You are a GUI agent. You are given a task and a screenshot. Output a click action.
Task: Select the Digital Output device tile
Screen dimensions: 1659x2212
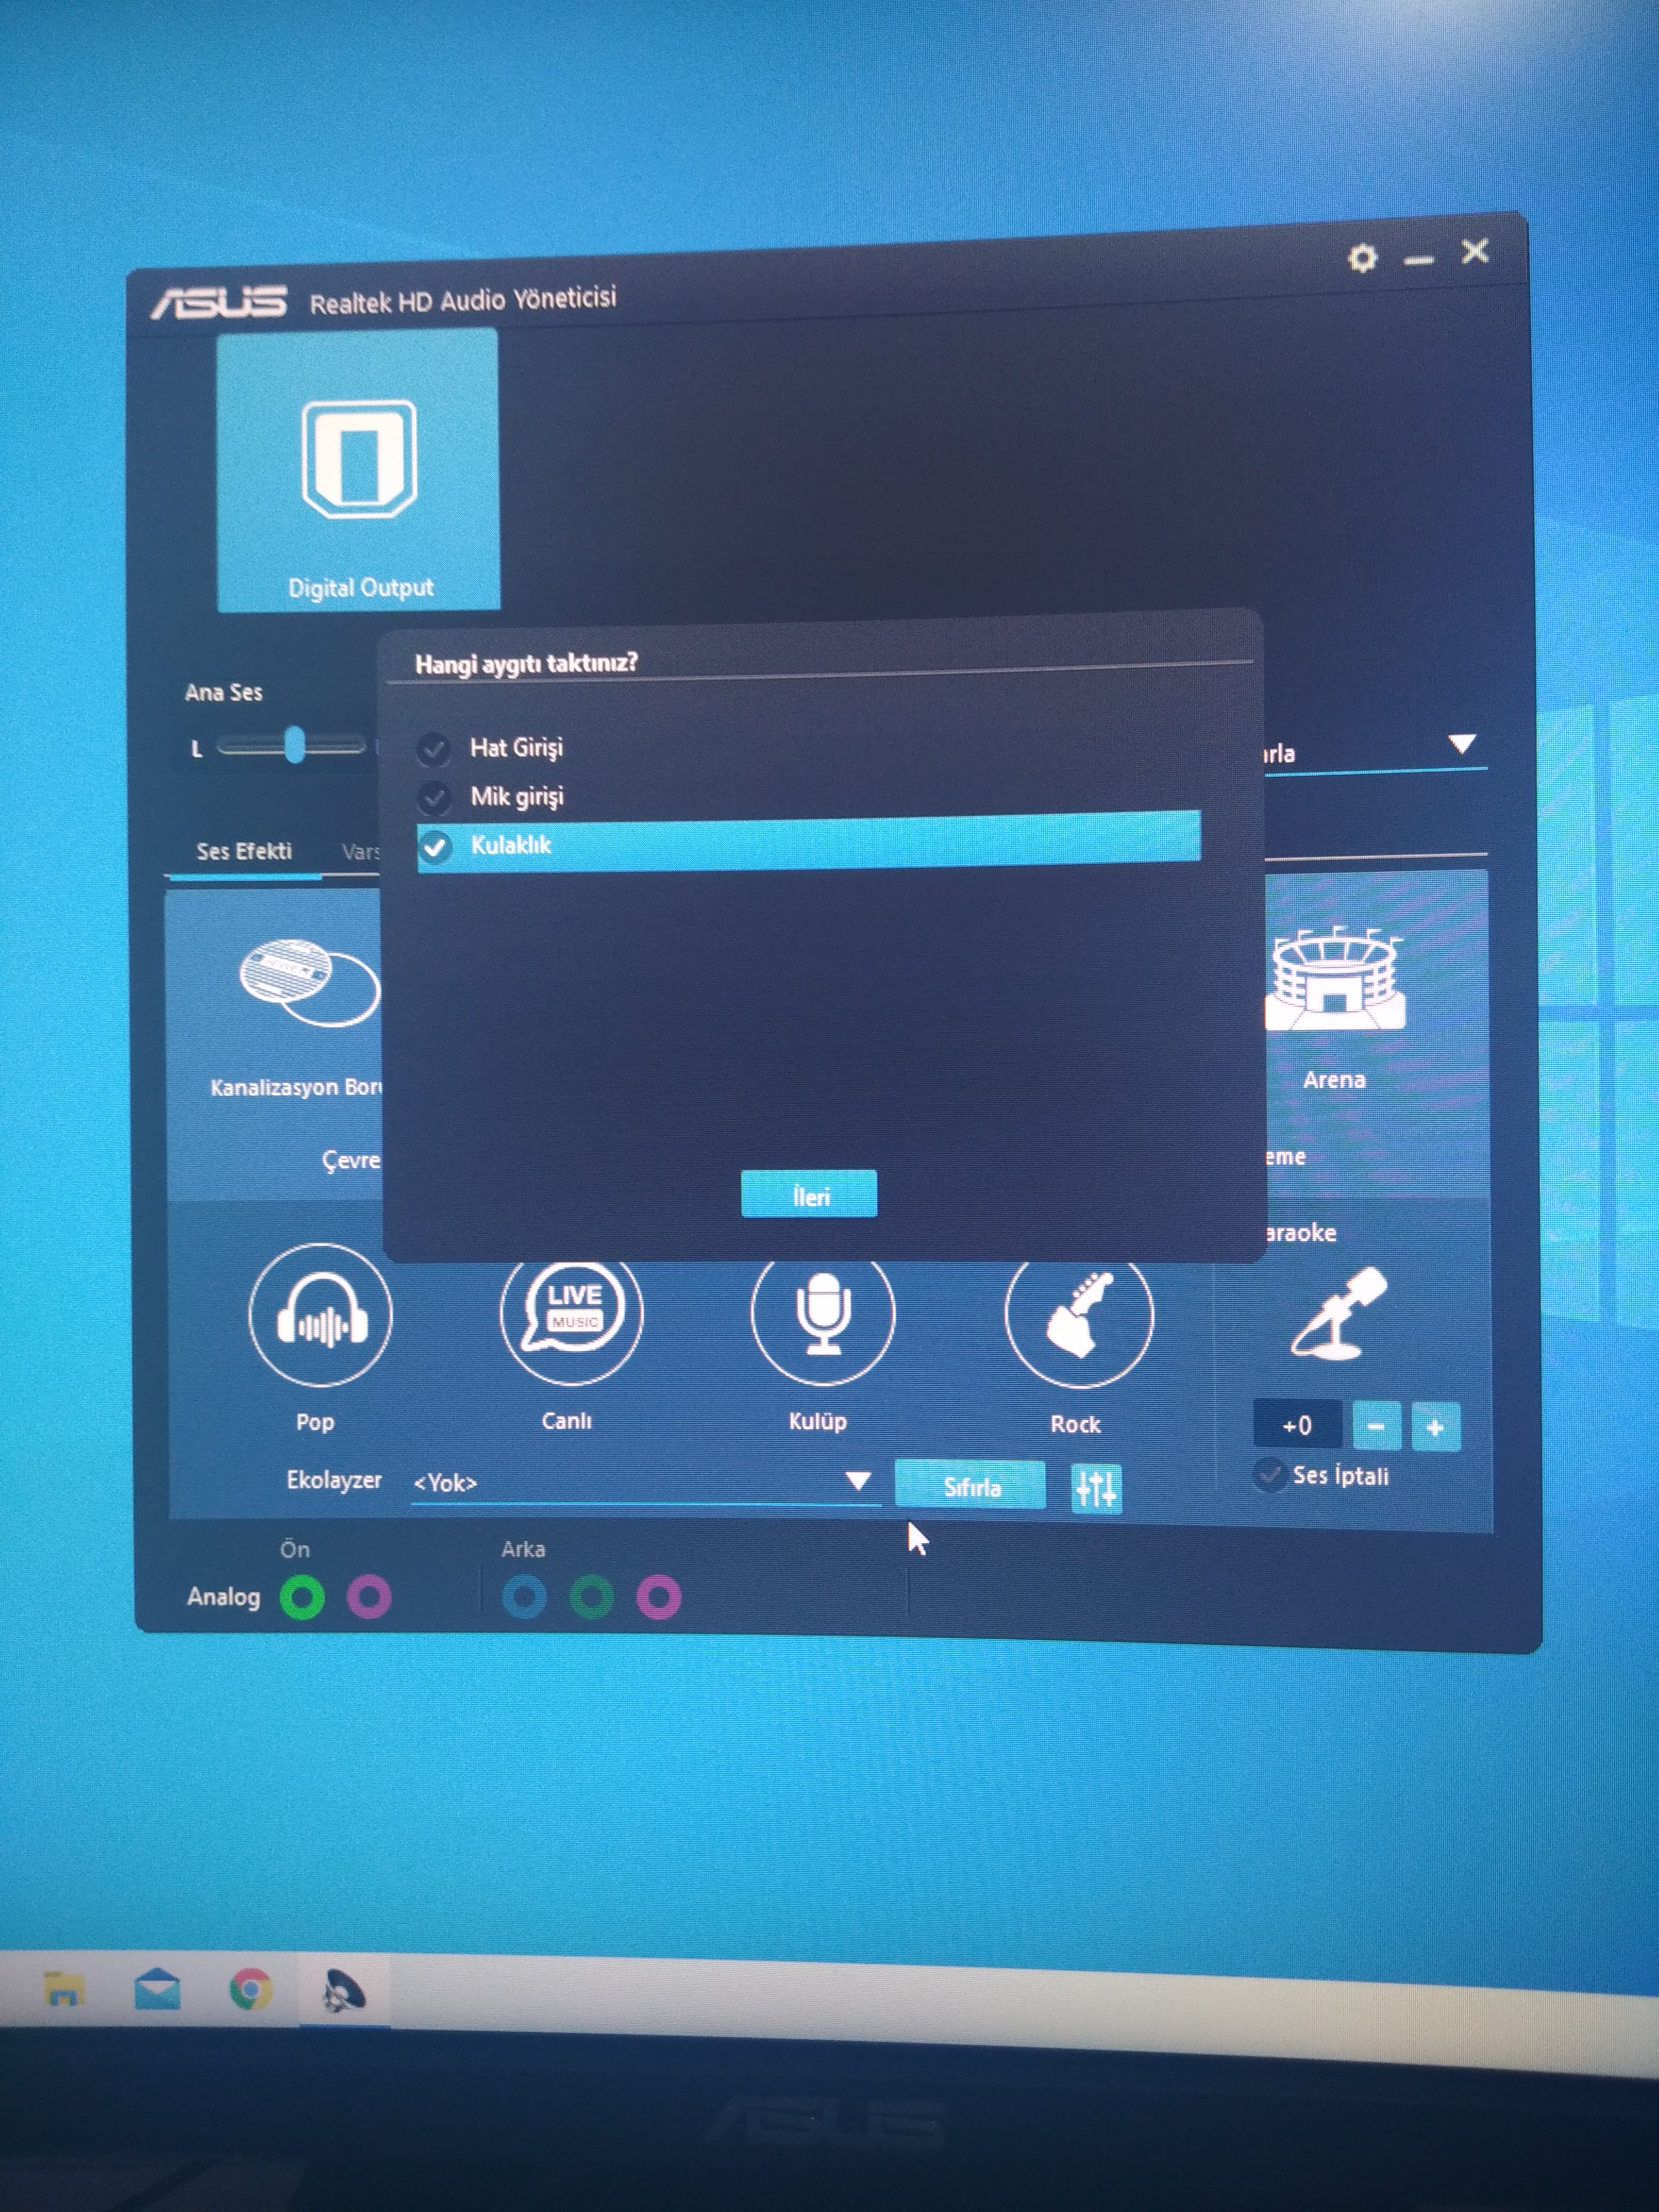(x=358, y=470)
